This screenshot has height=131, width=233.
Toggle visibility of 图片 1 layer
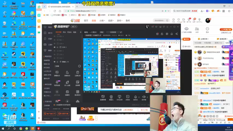tap(54, 40)
